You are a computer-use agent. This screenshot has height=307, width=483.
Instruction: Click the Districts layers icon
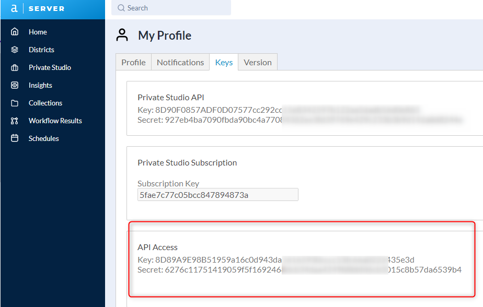point(15,50)
